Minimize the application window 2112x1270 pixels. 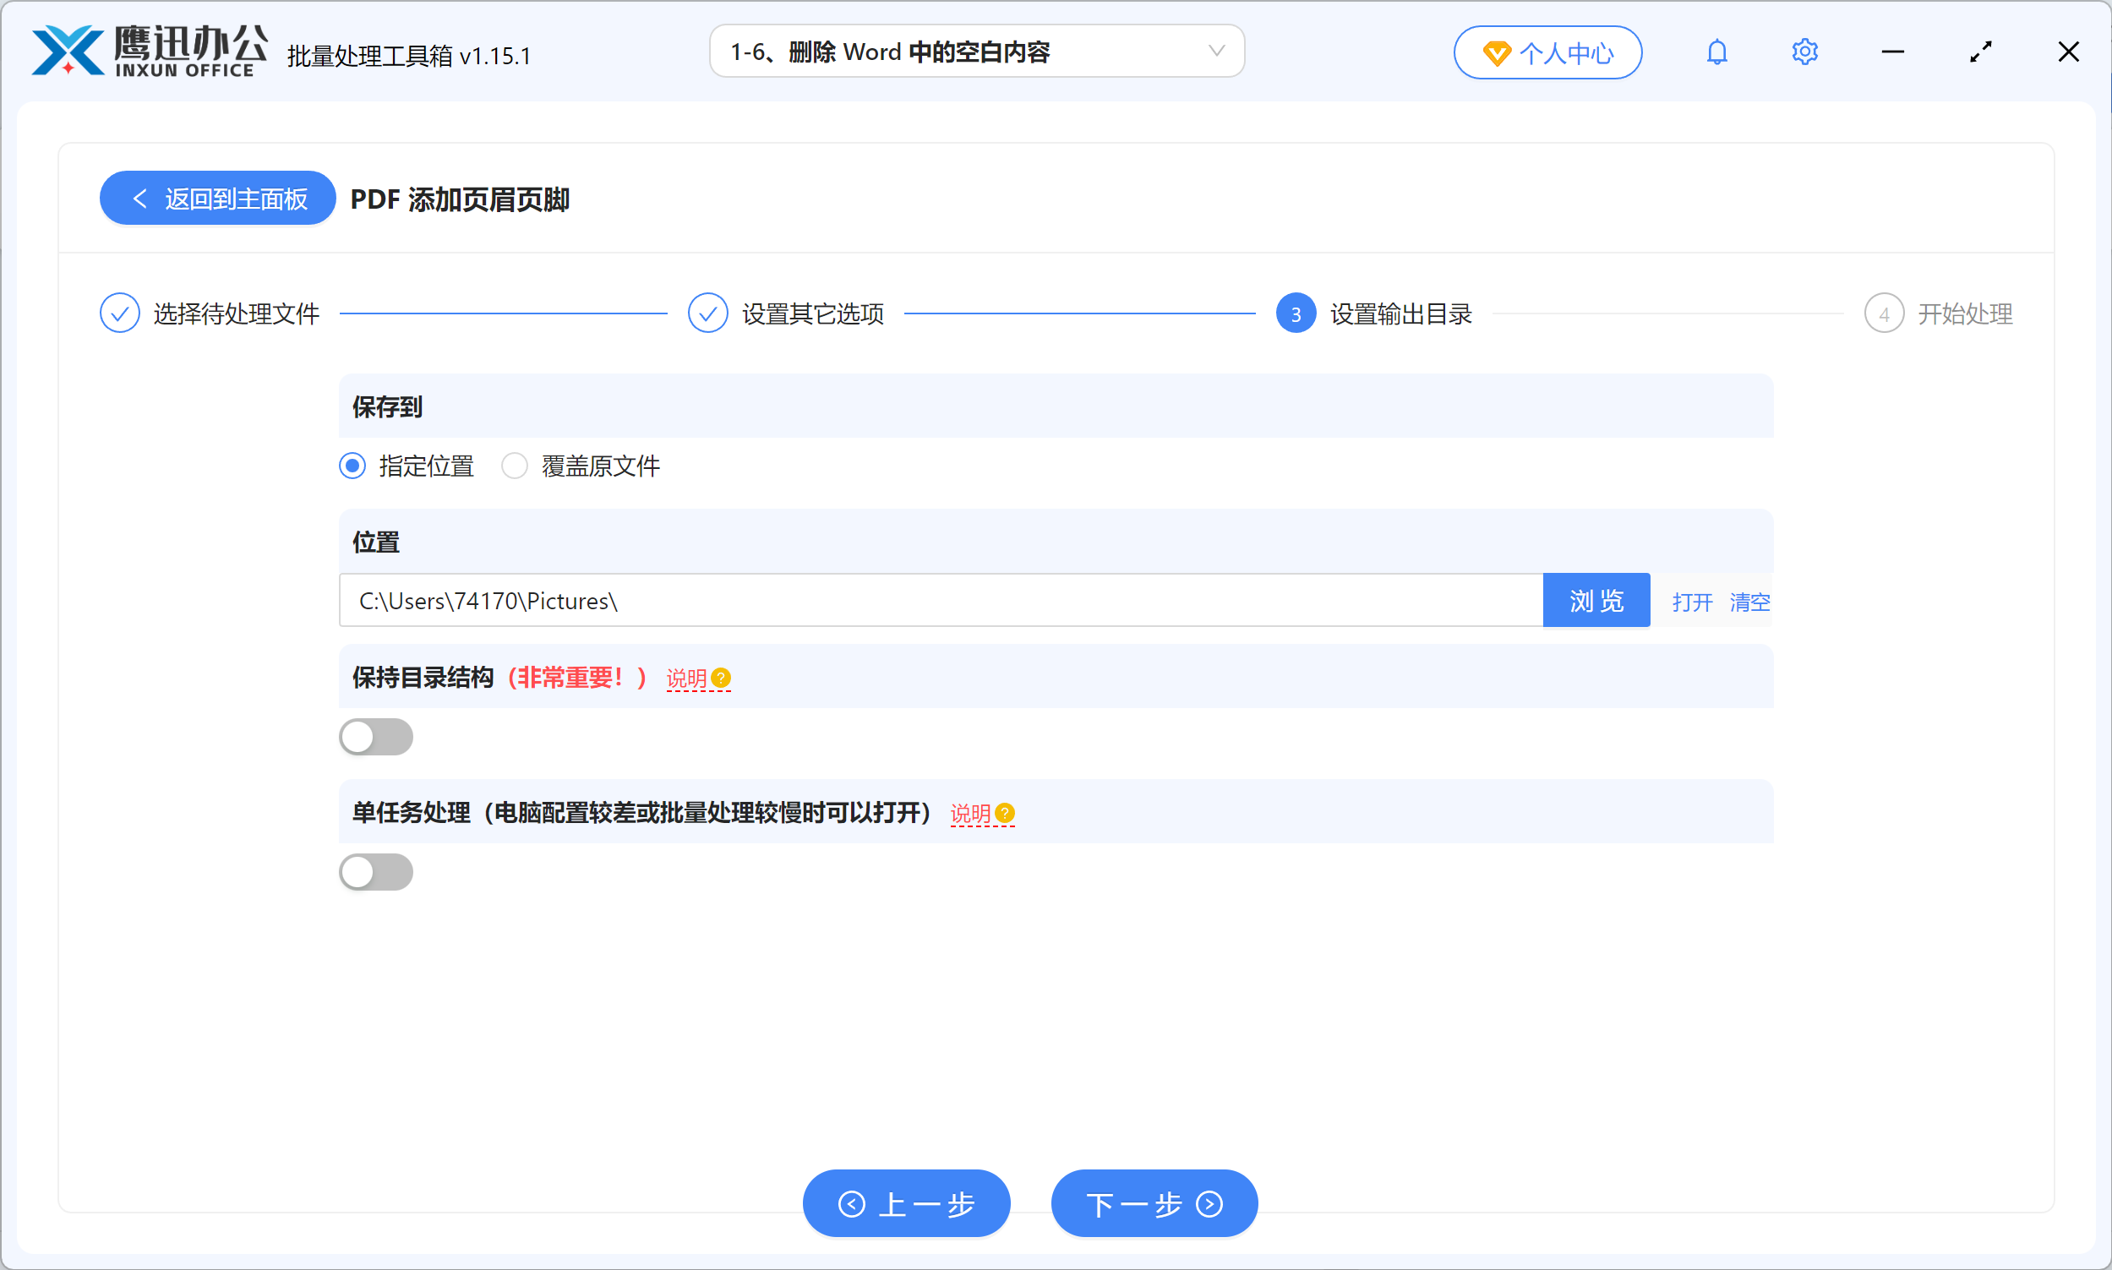(x=1893, y=52)
